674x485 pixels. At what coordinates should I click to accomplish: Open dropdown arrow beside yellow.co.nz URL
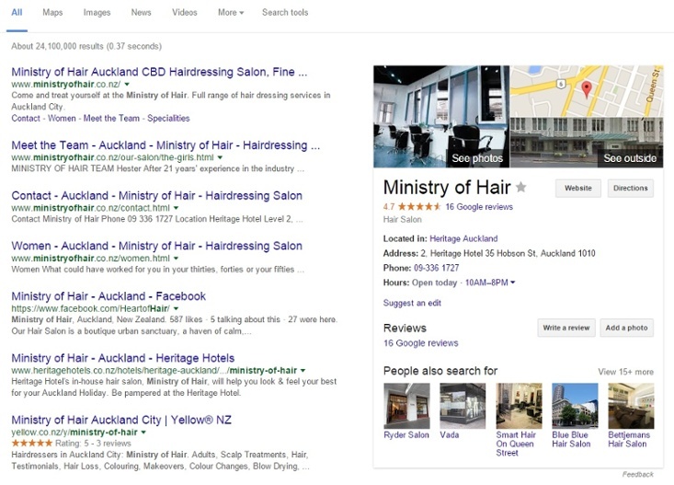(x=143, y=432)
